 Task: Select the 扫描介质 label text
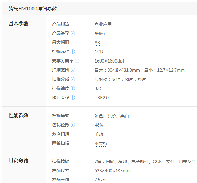click(61, 79)
